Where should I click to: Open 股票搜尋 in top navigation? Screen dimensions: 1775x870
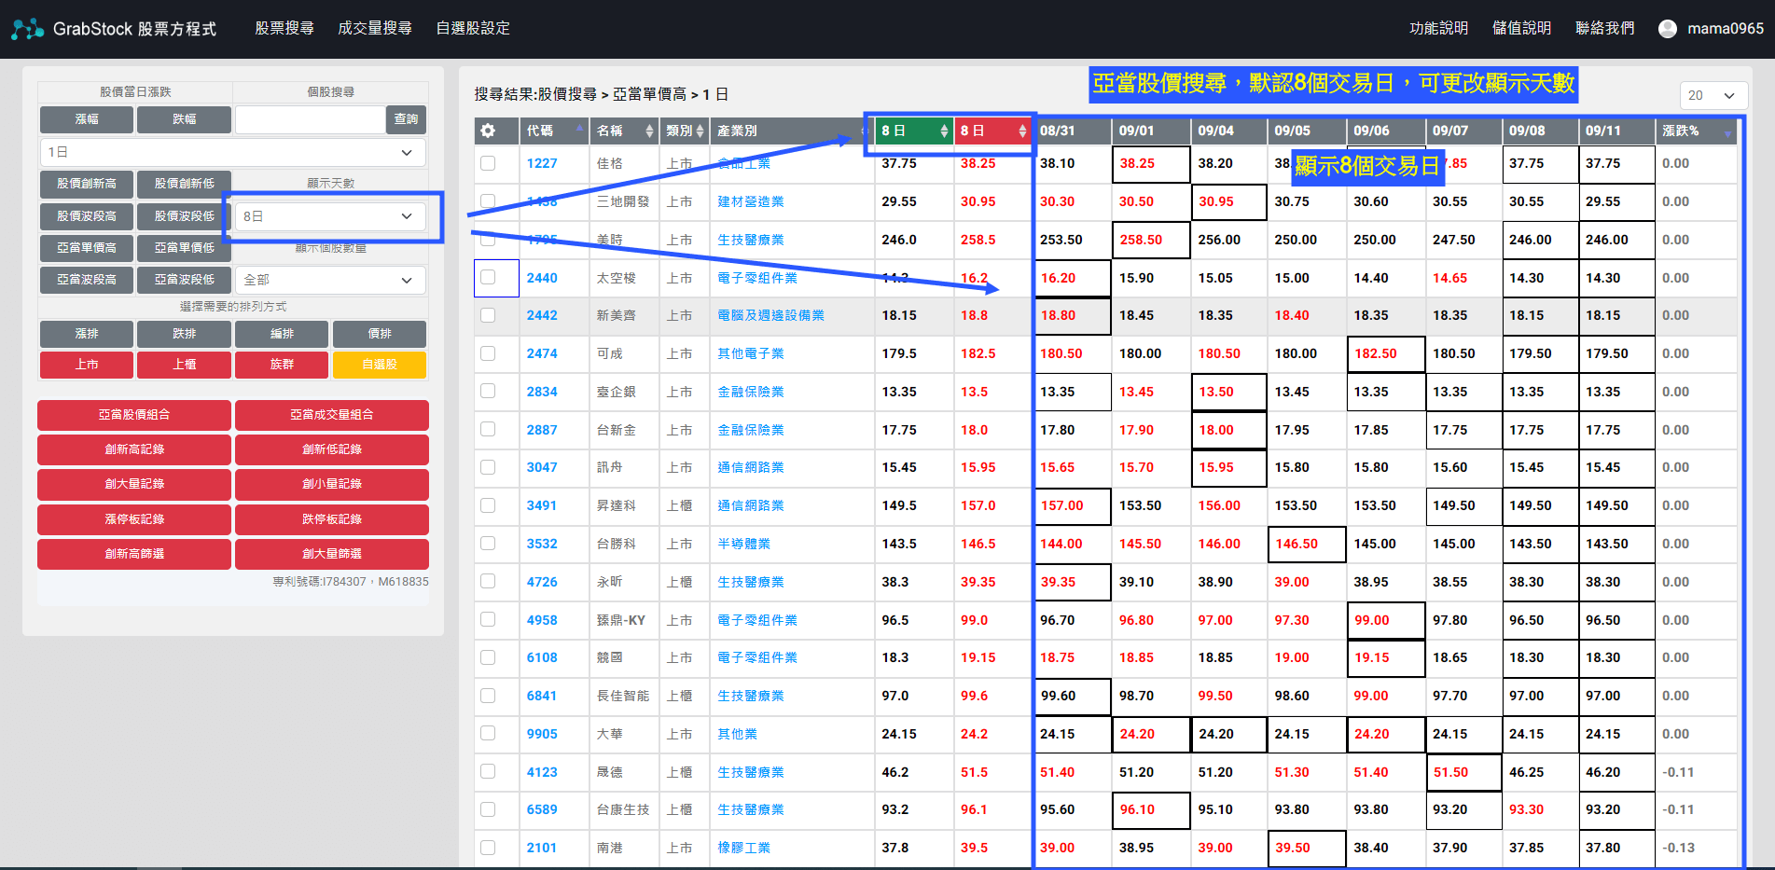click(x=284, y=29)
